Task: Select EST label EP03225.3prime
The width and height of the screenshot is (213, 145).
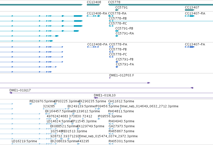Action: [67, 101]
